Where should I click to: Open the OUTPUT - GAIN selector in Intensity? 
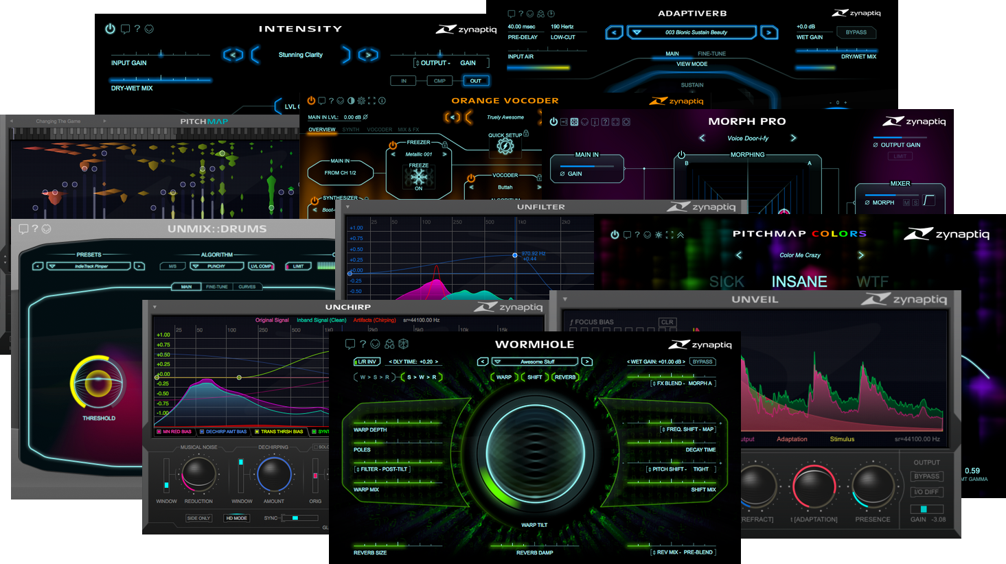451,63
